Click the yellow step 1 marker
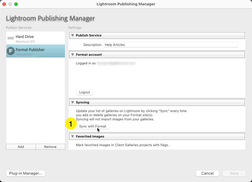Viewport: 252px width, 182px height. pos(71,124)
